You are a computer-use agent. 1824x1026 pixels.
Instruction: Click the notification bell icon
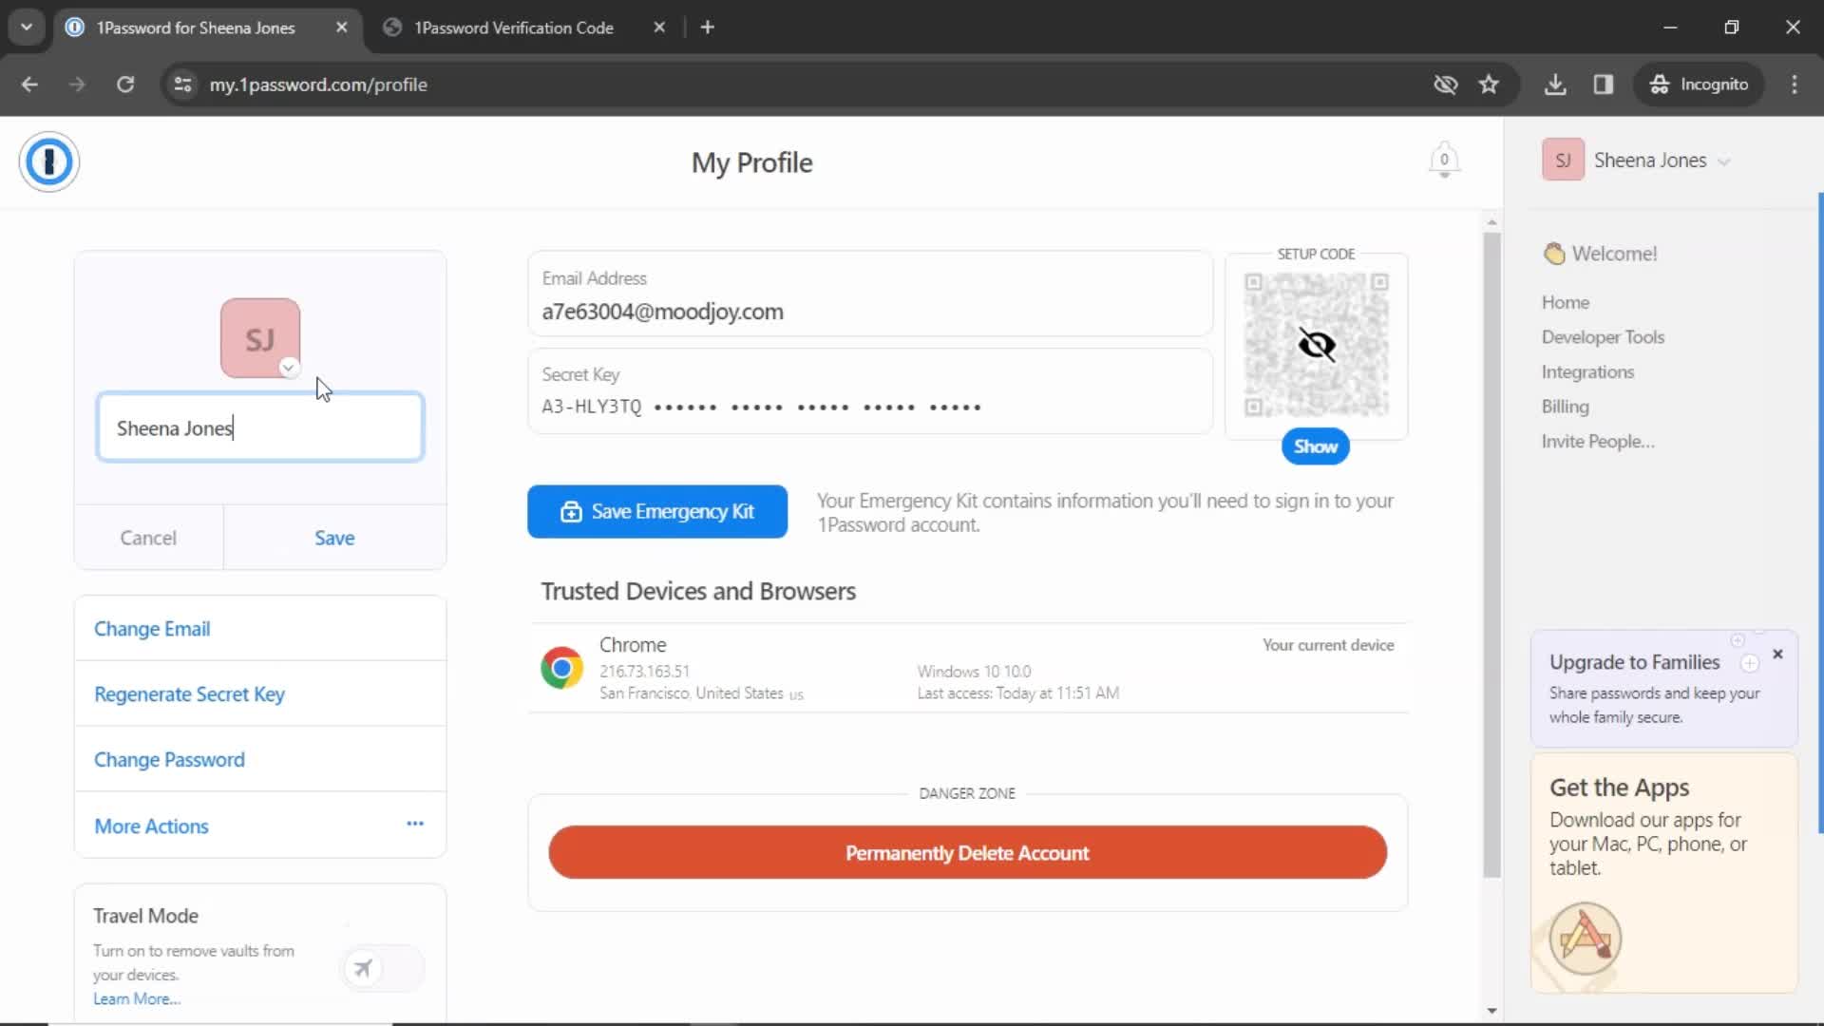coord(1443,161)
